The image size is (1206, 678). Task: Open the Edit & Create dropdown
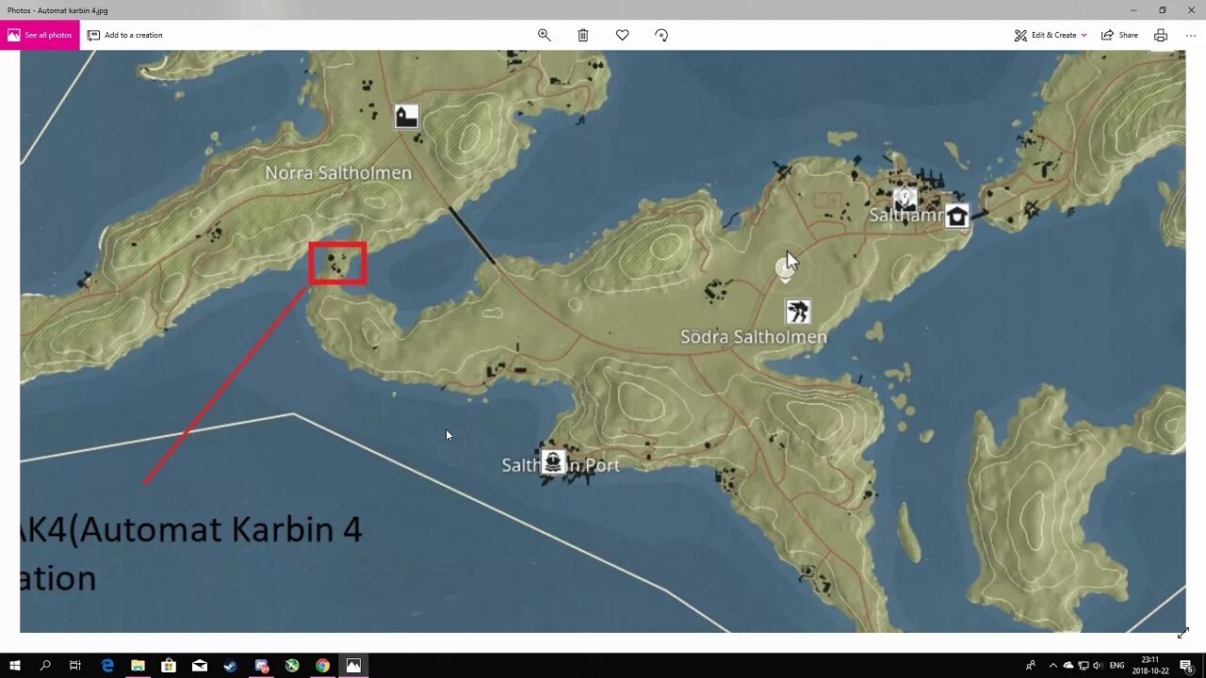coord(1051,35)
